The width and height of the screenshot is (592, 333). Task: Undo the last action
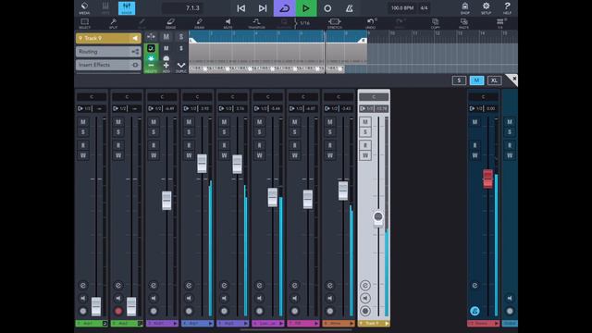(x=371, y=23)
